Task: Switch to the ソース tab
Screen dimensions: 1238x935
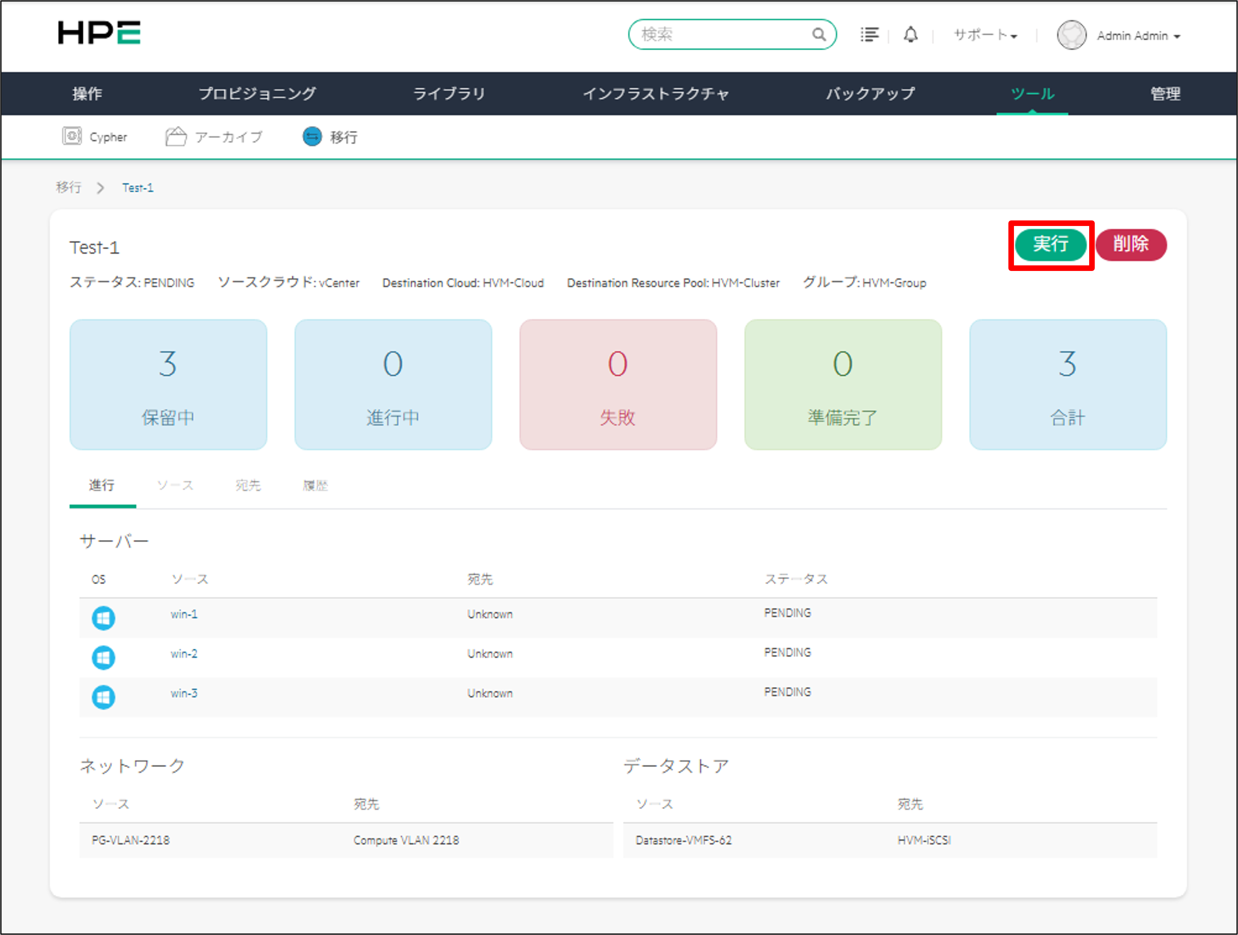Action: [x=175, y=485]
